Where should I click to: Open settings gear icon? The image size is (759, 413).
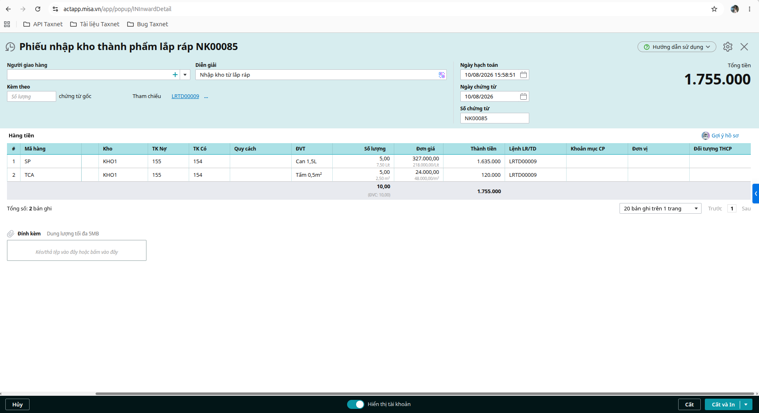click(x=728, y=47)
